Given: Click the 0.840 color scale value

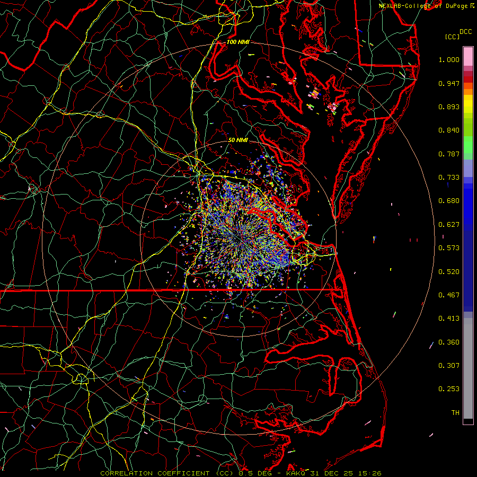Looking at the screenshot, I should click(449, 130).
